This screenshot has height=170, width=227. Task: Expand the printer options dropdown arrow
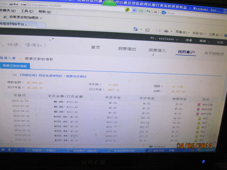click(x=172, y=32)
